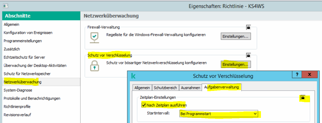Toggle the Firewall-Verwaltung lock icon
322x123 pixels.
[248, 27]
